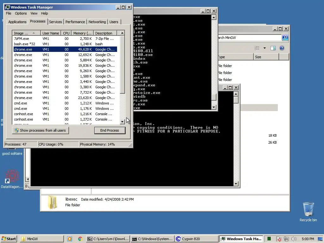Click the Task Manager title bar icon
324x243 pixels.
coord(8,7)
